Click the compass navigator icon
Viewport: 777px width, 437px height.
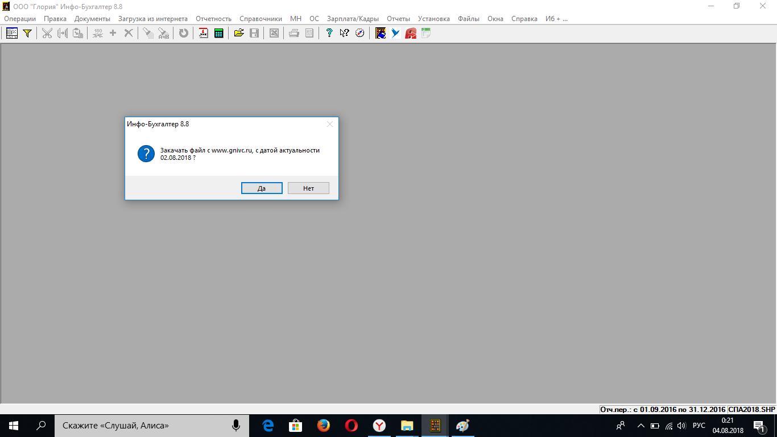pos(359,33)
